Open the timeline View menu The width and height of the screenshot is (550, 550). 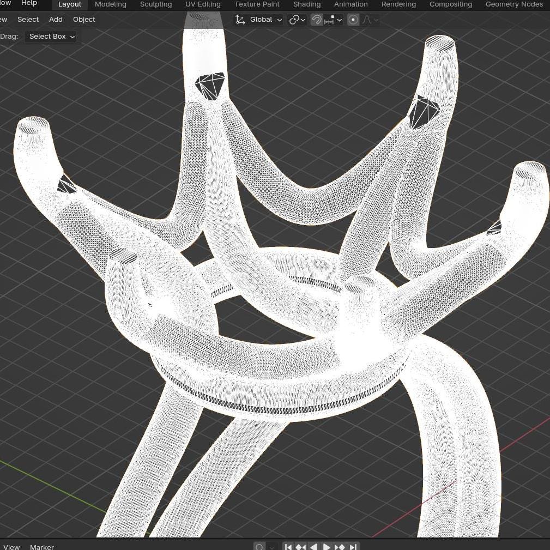coord(11,547)
